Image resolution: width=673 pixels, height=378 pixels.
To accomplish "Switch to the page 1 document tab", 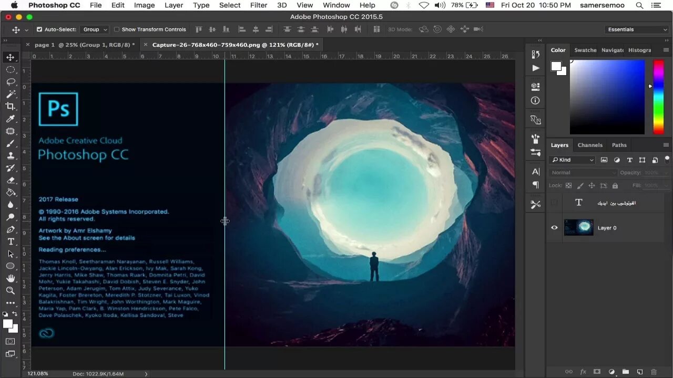I will click(85, 45).
